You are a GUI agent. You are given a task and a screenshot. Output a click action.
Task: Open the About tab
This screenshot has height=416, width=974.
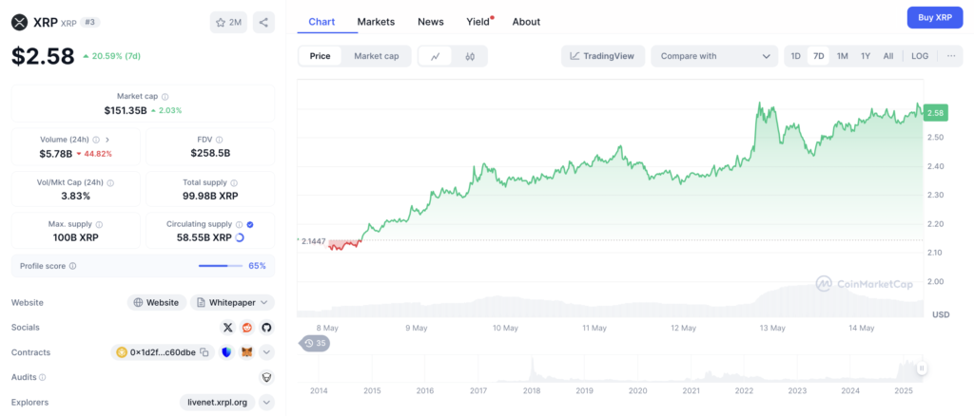point(526,22)
